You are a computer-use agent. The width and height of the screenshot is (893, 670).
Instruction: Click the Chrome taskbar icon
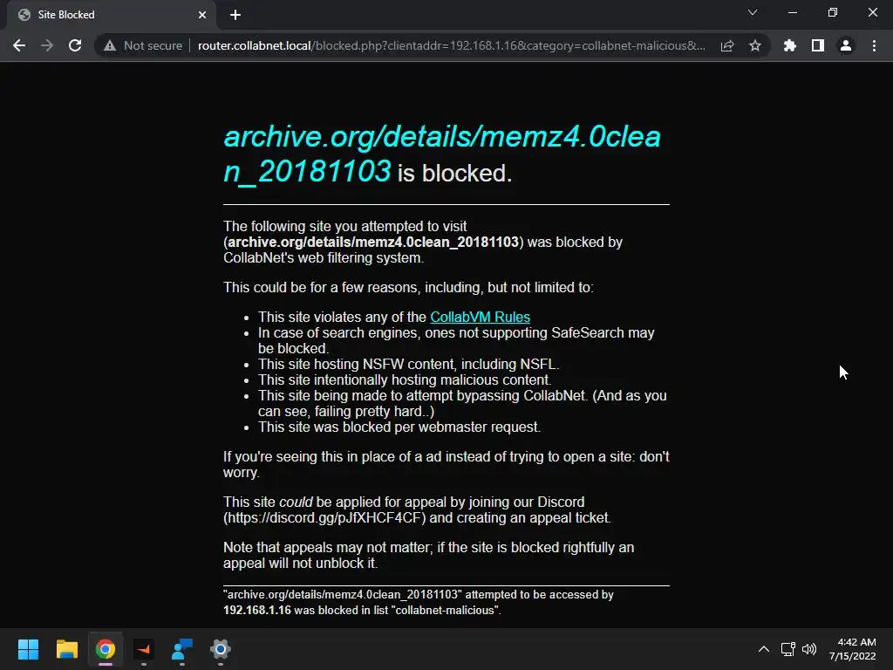tap(106, 649)
